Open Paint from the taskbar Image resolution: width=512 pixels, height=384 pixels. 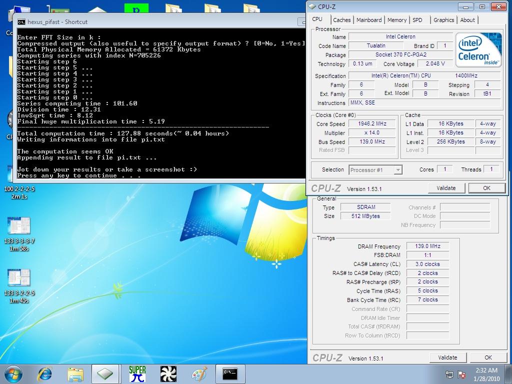(199, 374)
